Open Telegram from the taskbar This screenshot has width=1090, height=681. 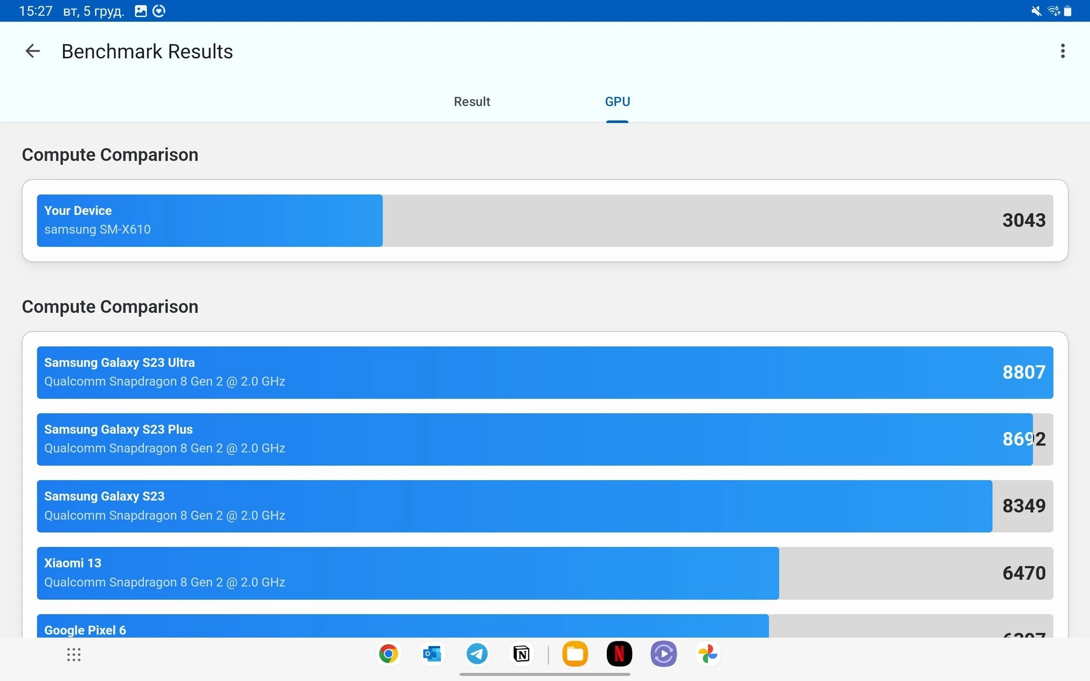pos(477,654)
